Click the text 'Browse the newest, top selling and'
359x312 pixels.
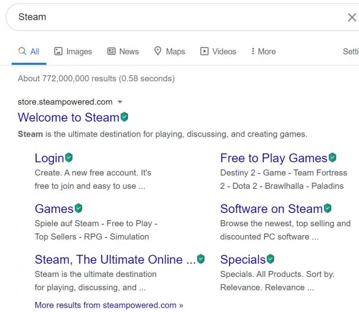tap(285, 224)
